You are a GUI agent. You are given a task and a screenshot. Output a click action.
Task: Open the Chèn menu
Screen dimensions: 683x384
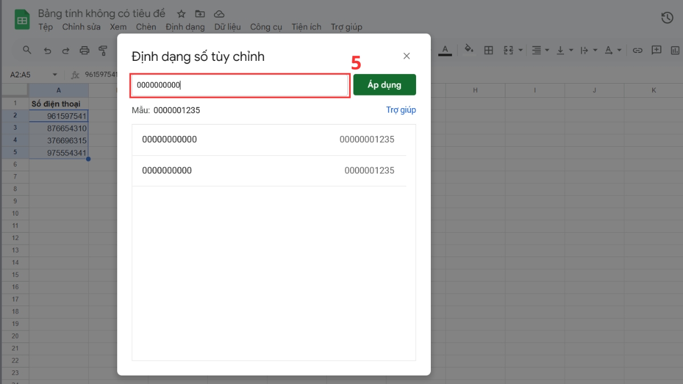coord(146,27)
